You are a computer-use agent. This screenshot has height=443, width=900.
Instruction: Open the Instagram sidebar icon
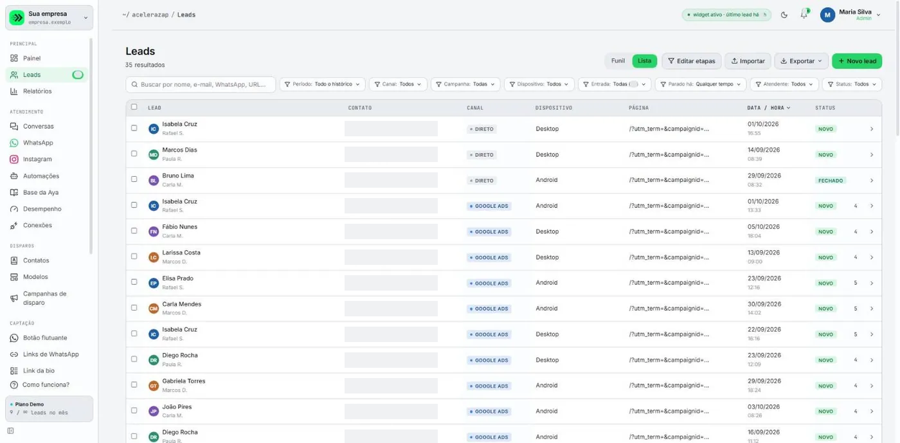tap(14, 159)
